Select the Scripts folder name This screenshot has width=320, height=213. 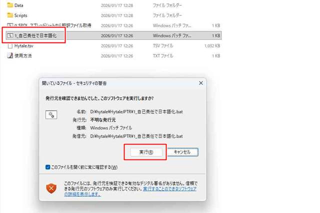coord(20,15)
